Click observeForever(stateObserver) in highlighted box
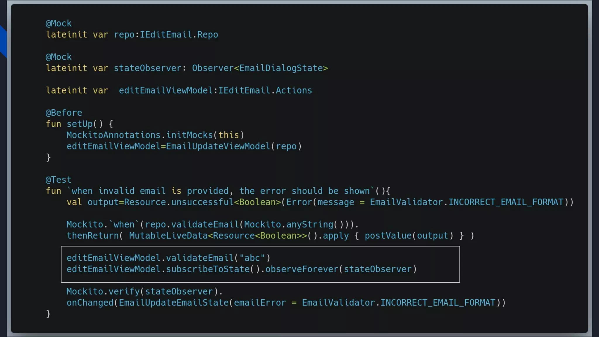 point(341,269)
